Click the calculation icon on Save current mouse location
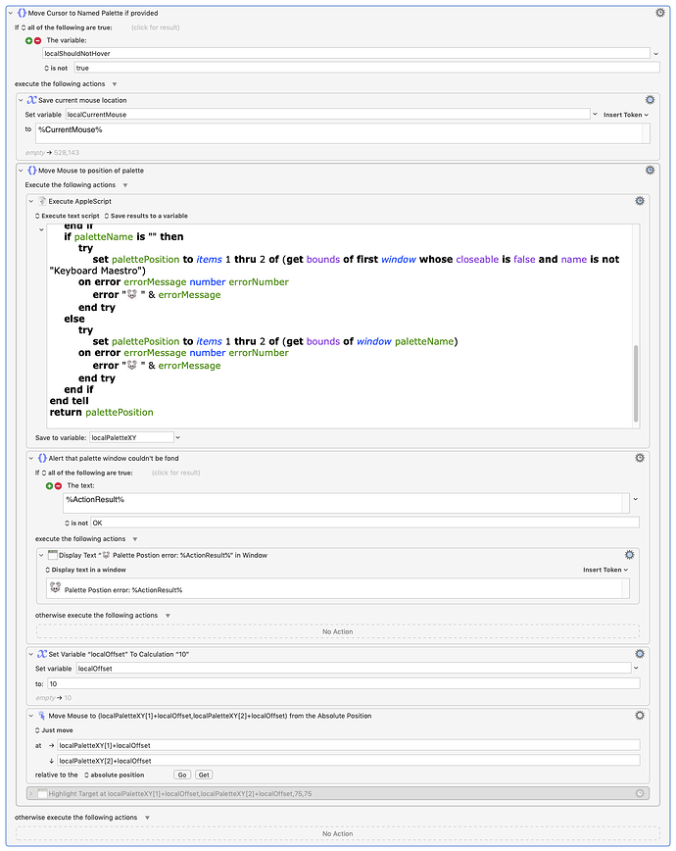676x851 pixels. [x=33, y=99]
